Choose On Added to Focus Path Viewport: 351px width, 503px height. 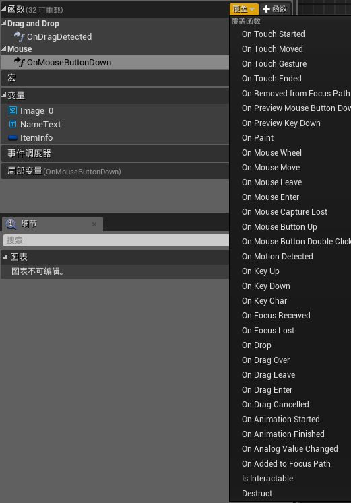click(286, 463)
